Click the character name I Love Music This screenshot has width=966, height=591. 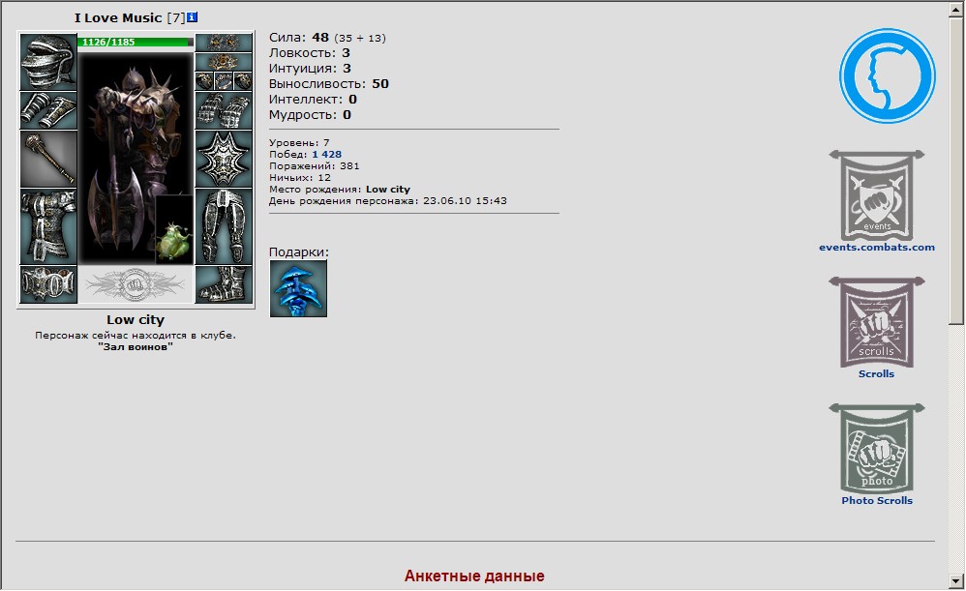(x=118, y=17)
